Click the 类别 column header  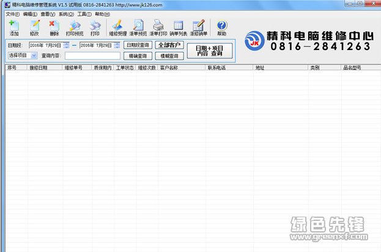point(324,68)
